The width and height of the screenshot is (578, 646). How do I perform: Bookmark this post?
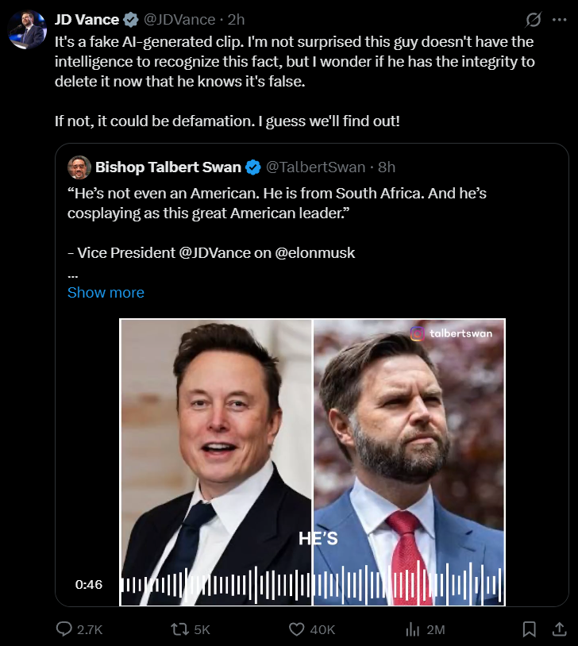[x=530, y=629]
